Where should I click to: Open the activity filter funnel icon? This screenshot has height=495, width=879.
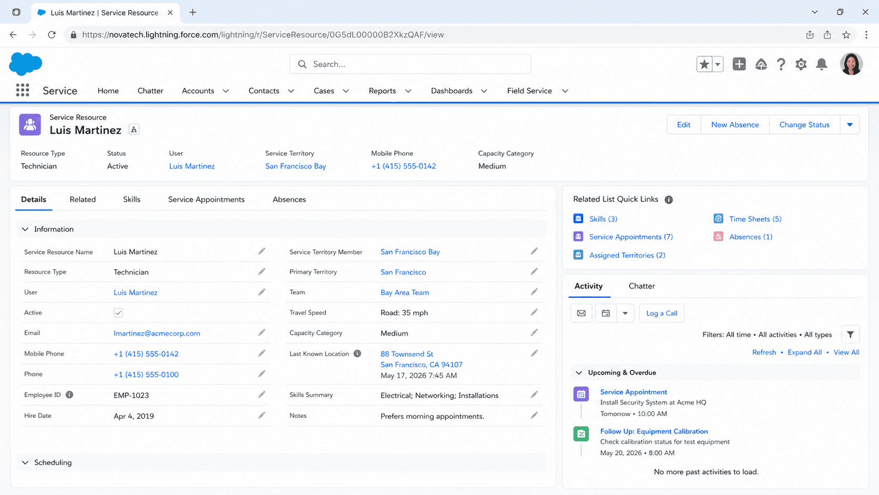click(851, 335)
